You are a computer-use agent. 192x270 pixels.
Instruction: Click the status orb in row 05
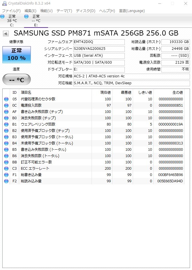pos(6,99)
